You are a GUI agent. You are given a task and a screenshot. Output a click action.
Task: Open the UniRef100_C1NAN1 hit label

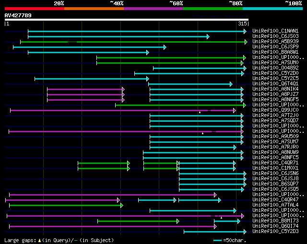pos(275,31)
